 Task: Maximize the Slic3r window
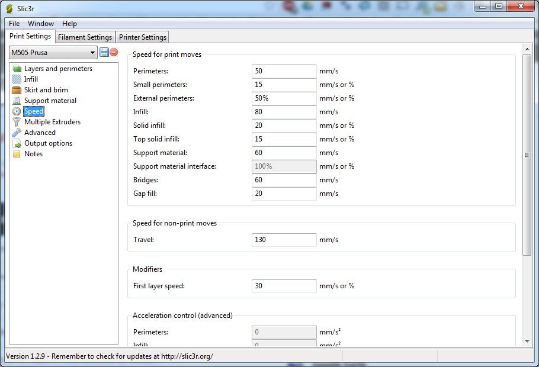(x=499, y=6)
